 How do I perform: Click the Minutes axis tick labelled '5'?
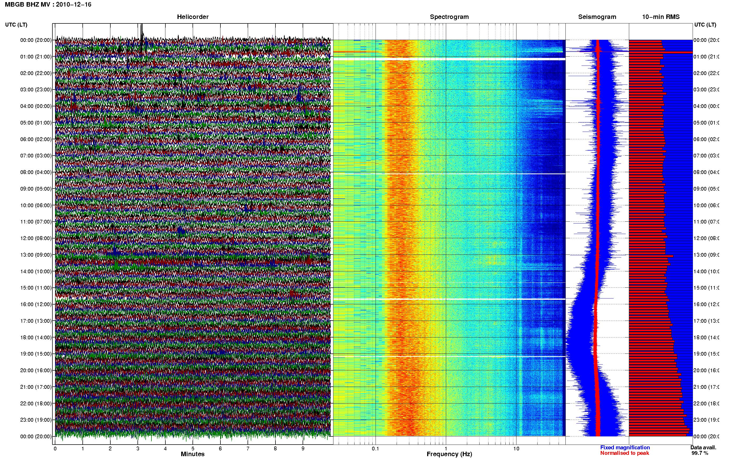click(x=193, y=449)
